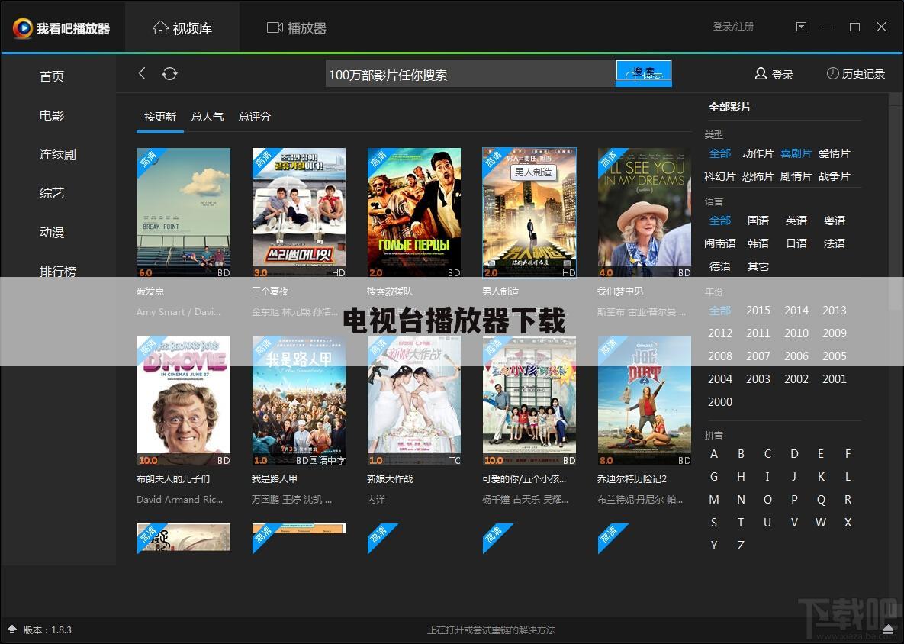Viewport: 904px width, 644px height.
Task: Filter genre by 动作片
Action: coord(758,154)
